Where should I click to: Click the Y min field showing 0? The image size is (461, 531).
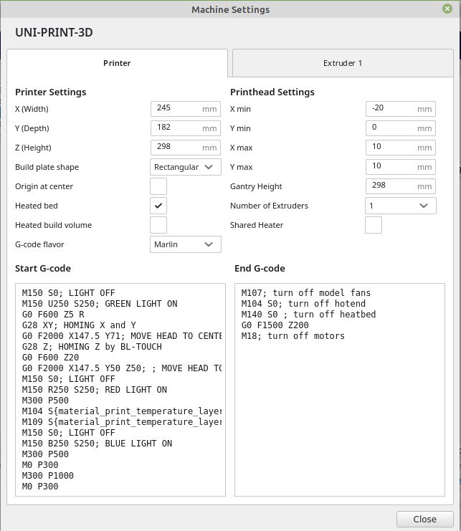401,128
